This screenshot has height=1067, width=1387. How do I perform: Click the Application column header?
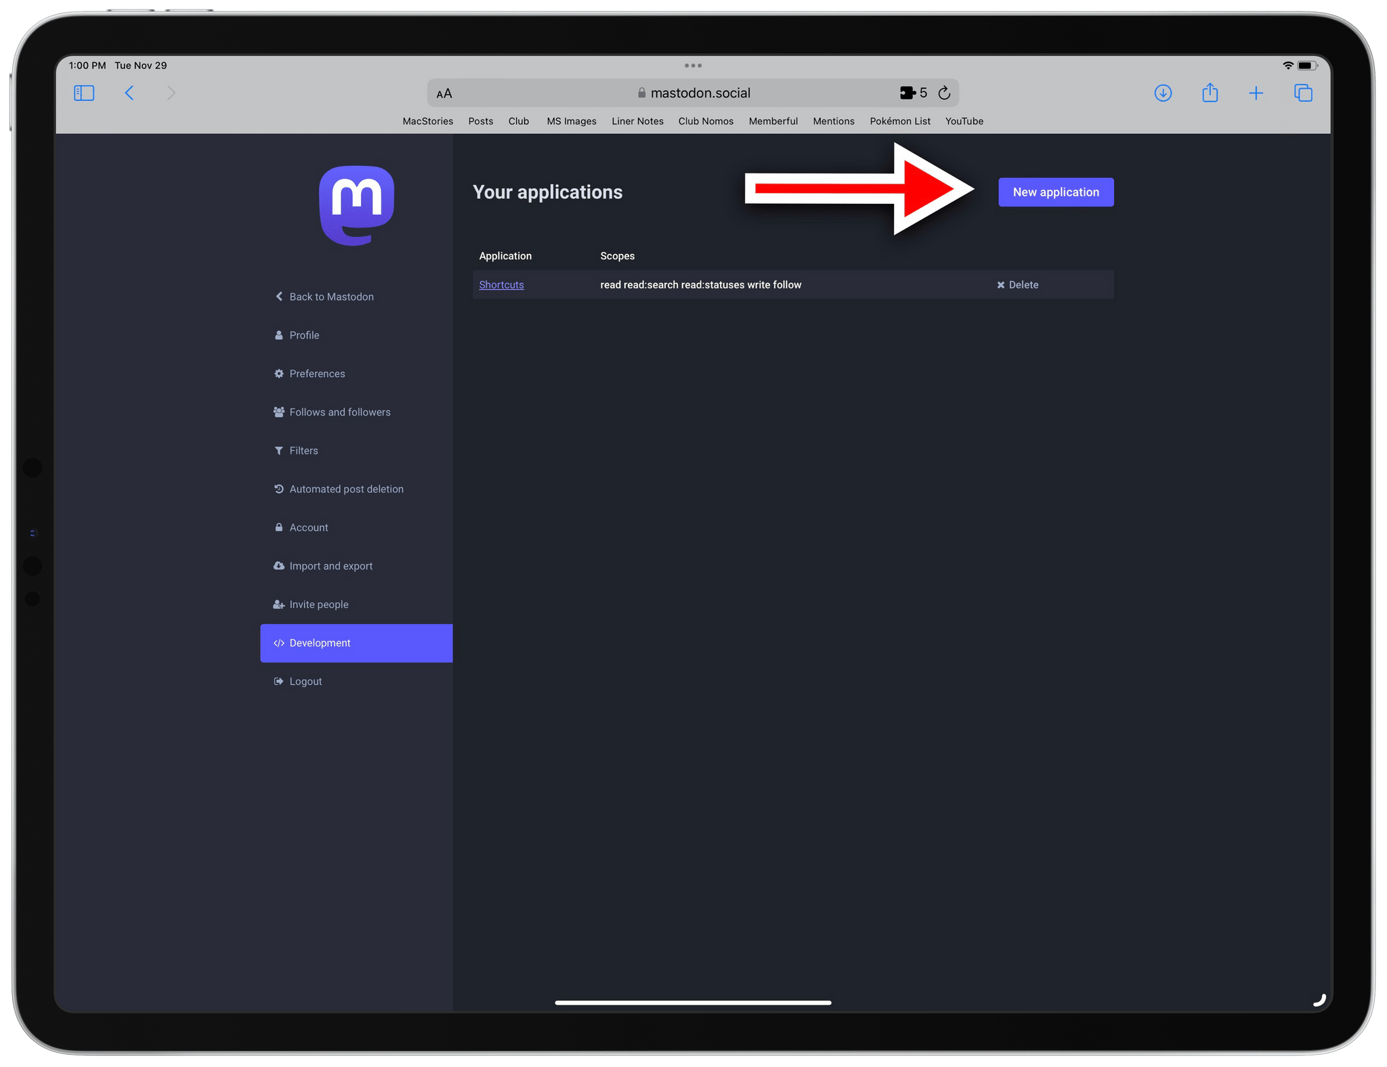coord(505,256)
